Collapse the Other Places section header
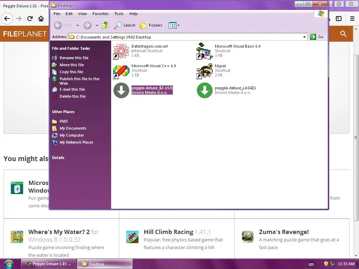This screenshot has height=269, width=359. pyautogui.click(x=63, y=112)
